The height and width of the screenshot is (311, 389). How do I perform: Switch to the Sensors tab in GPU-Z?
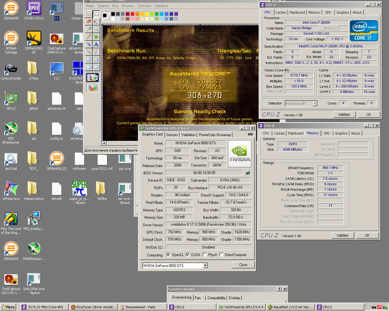[x=172, y=135]
